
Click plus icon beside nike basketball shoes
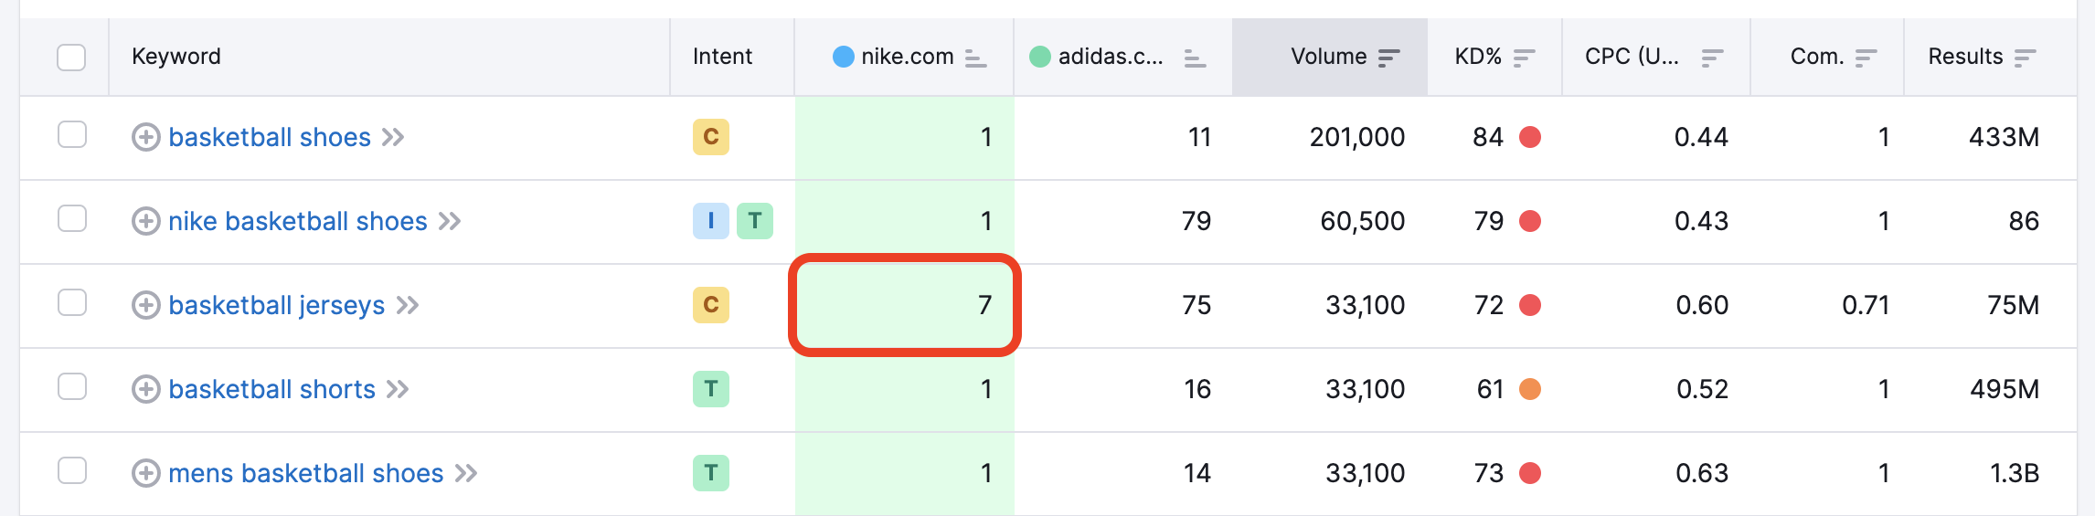coord(145,221)
